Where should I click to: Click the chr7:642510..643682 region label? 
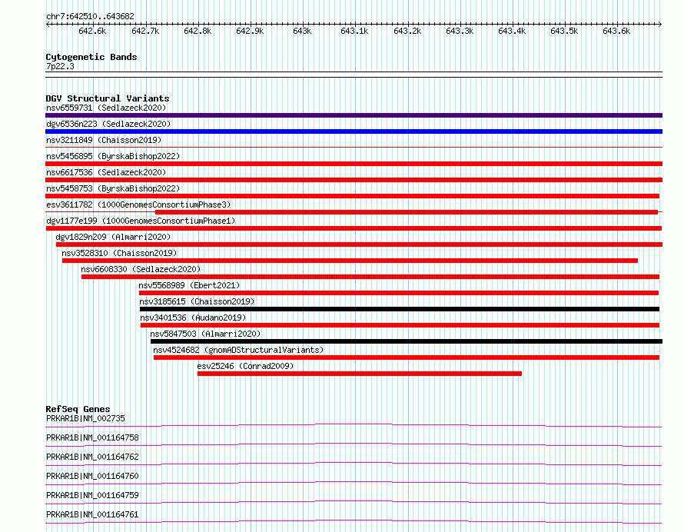click(90, 16)
